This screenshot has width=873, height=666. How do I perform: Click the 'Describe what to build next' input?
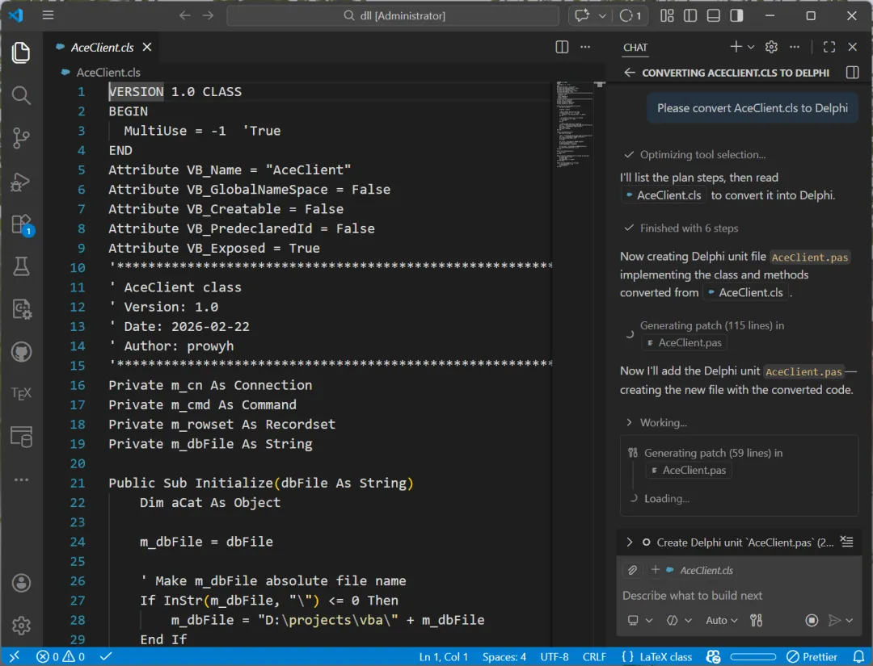pyautogui.click(x=738, y=596)
